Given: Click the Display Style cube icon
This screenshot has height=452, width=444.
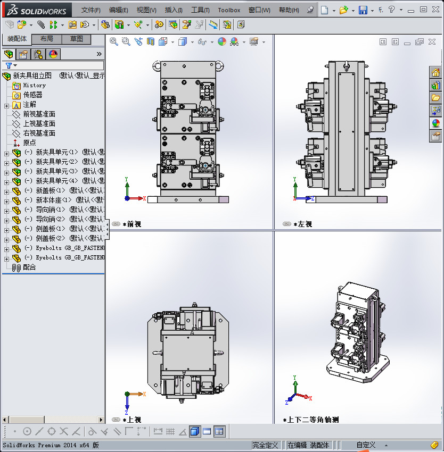Looking at the screenshot, I should coord(183,42).
